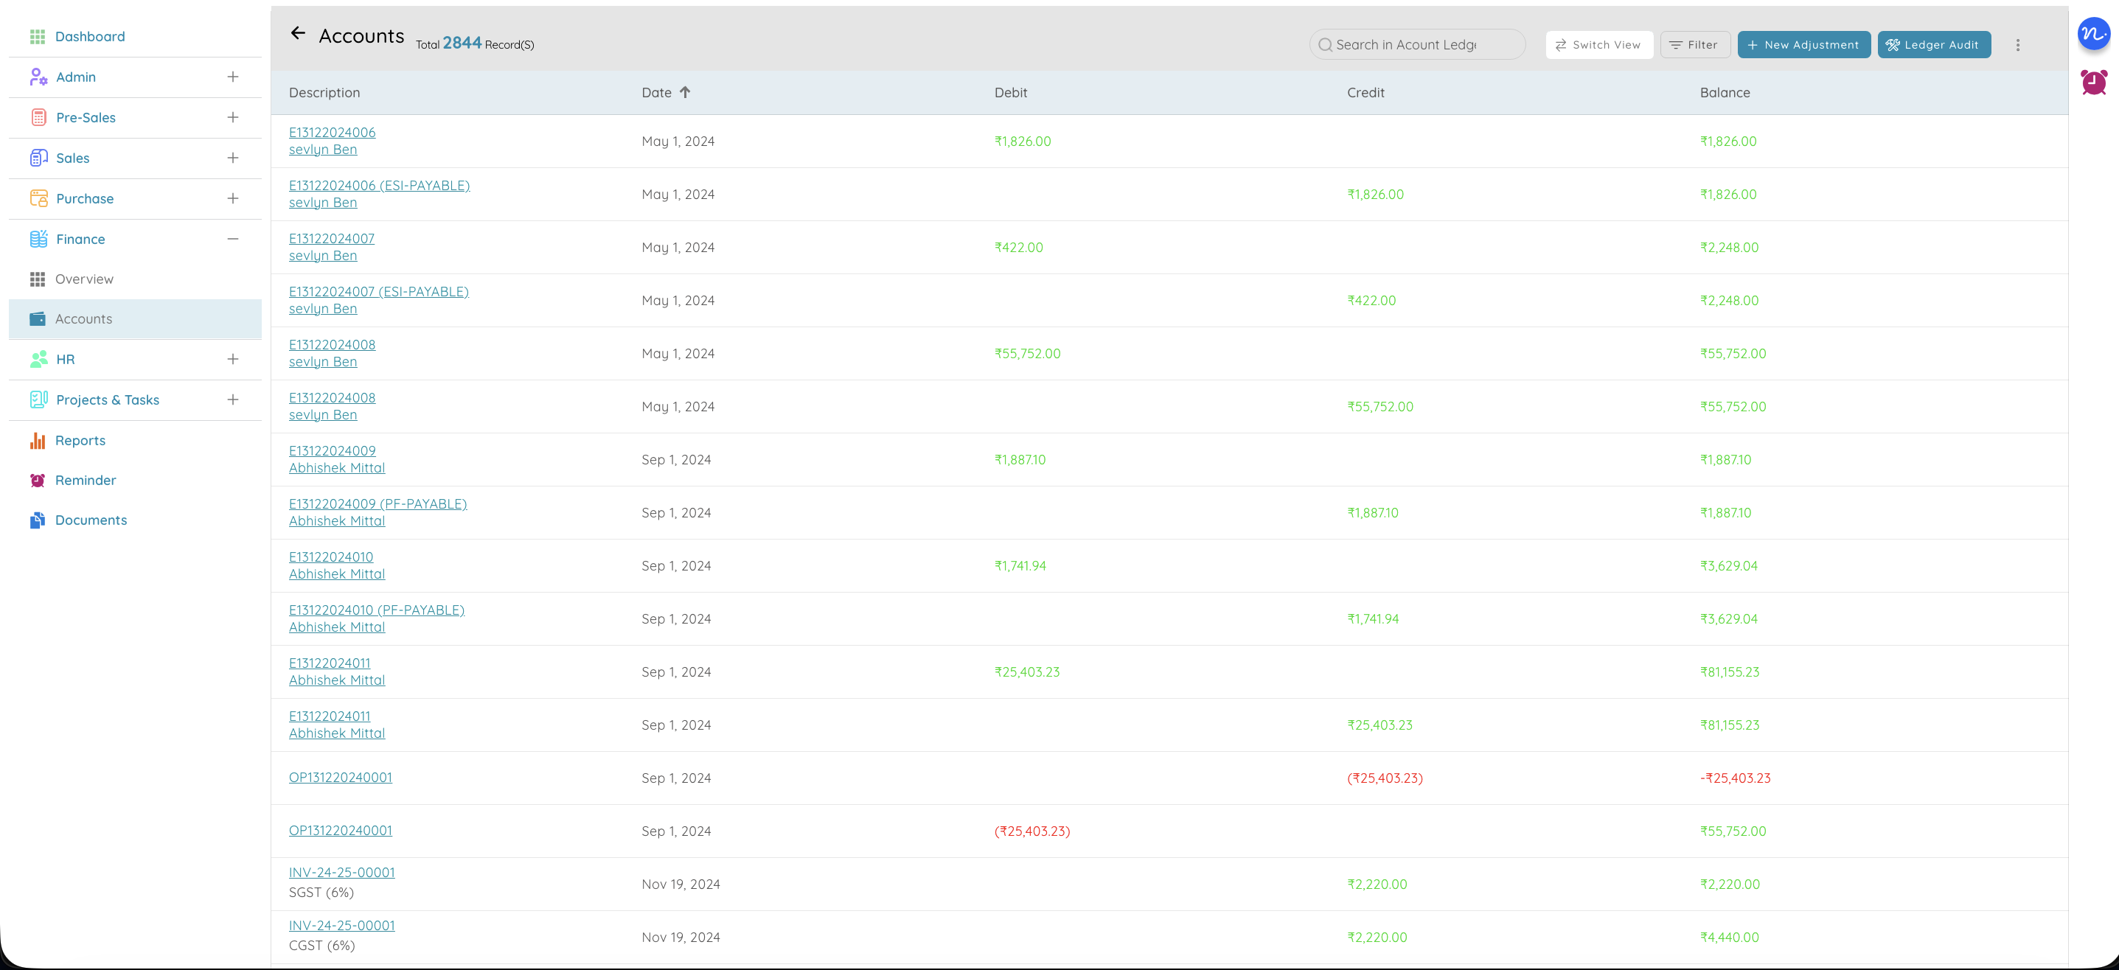Open the ledger entry link E13122024006
The image size is (2119, 970).
point(332,131)
